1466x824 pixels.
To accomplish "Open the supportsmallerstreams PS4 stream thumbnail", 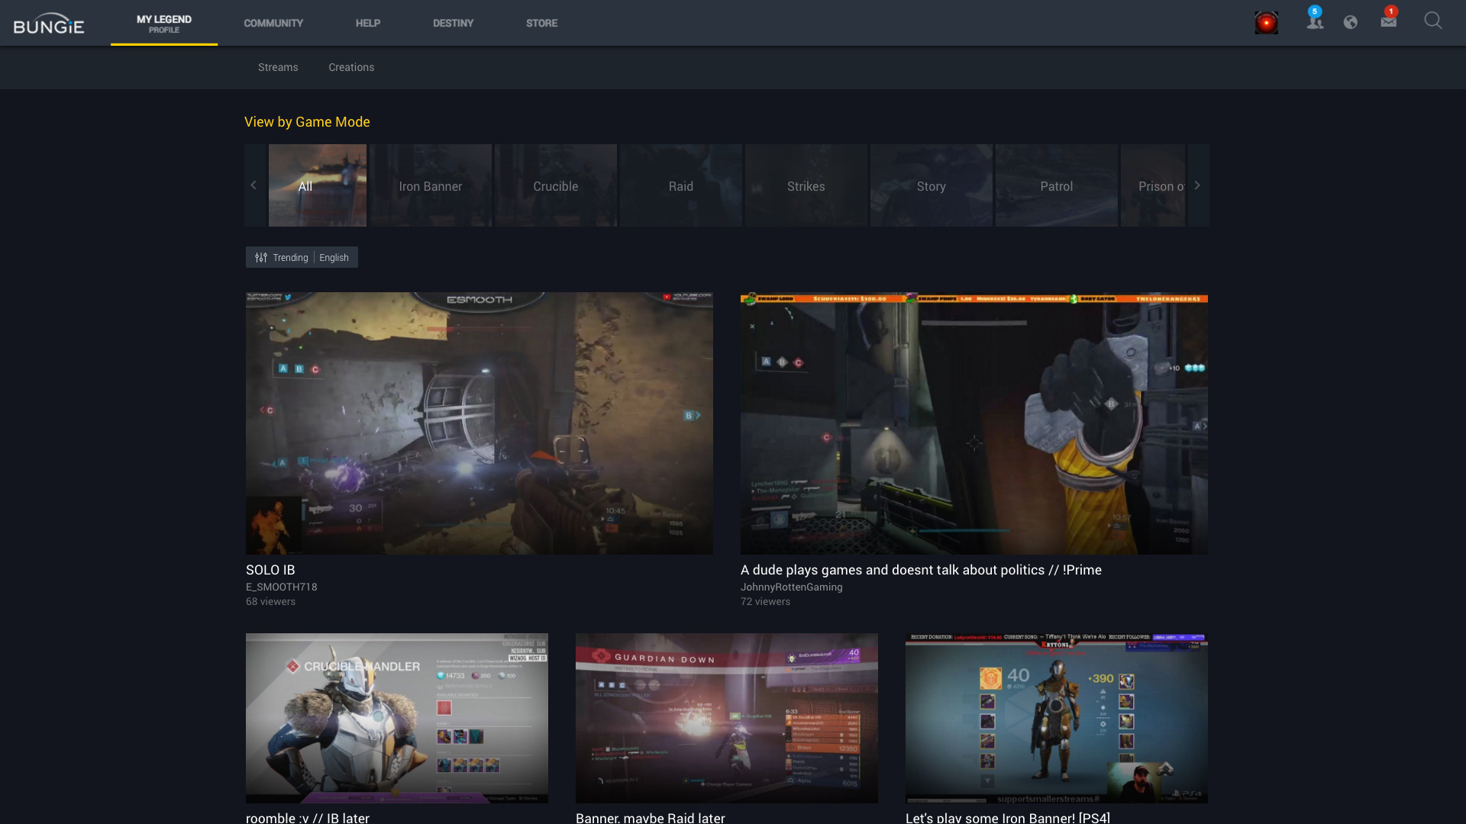I will pos(1057,718).
